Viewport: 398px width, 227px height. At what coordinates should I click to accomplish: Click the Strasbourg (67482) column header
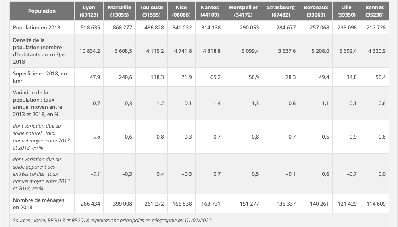click(281, 11)
